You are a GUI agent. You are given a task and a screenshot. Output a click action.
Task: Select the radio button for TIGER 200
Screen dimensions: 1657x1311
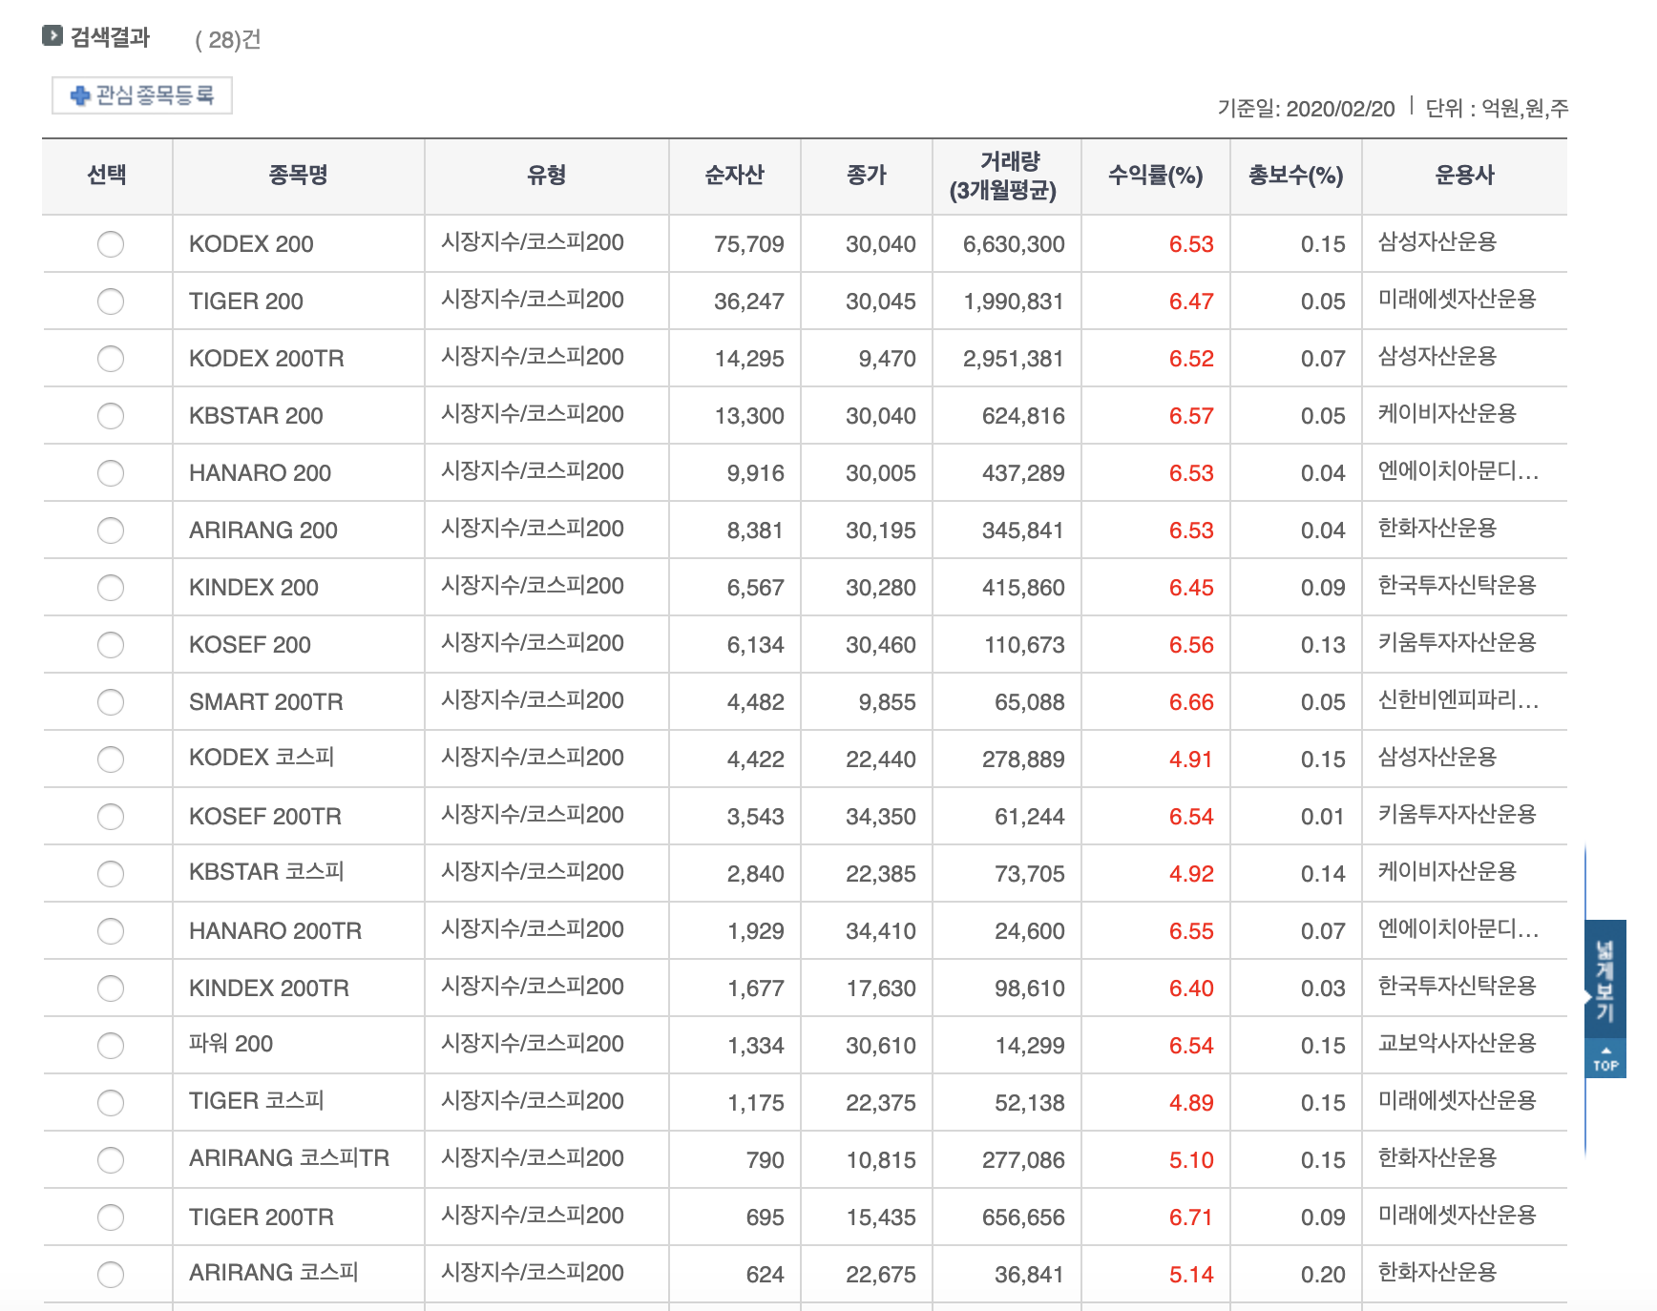point(111,302)
